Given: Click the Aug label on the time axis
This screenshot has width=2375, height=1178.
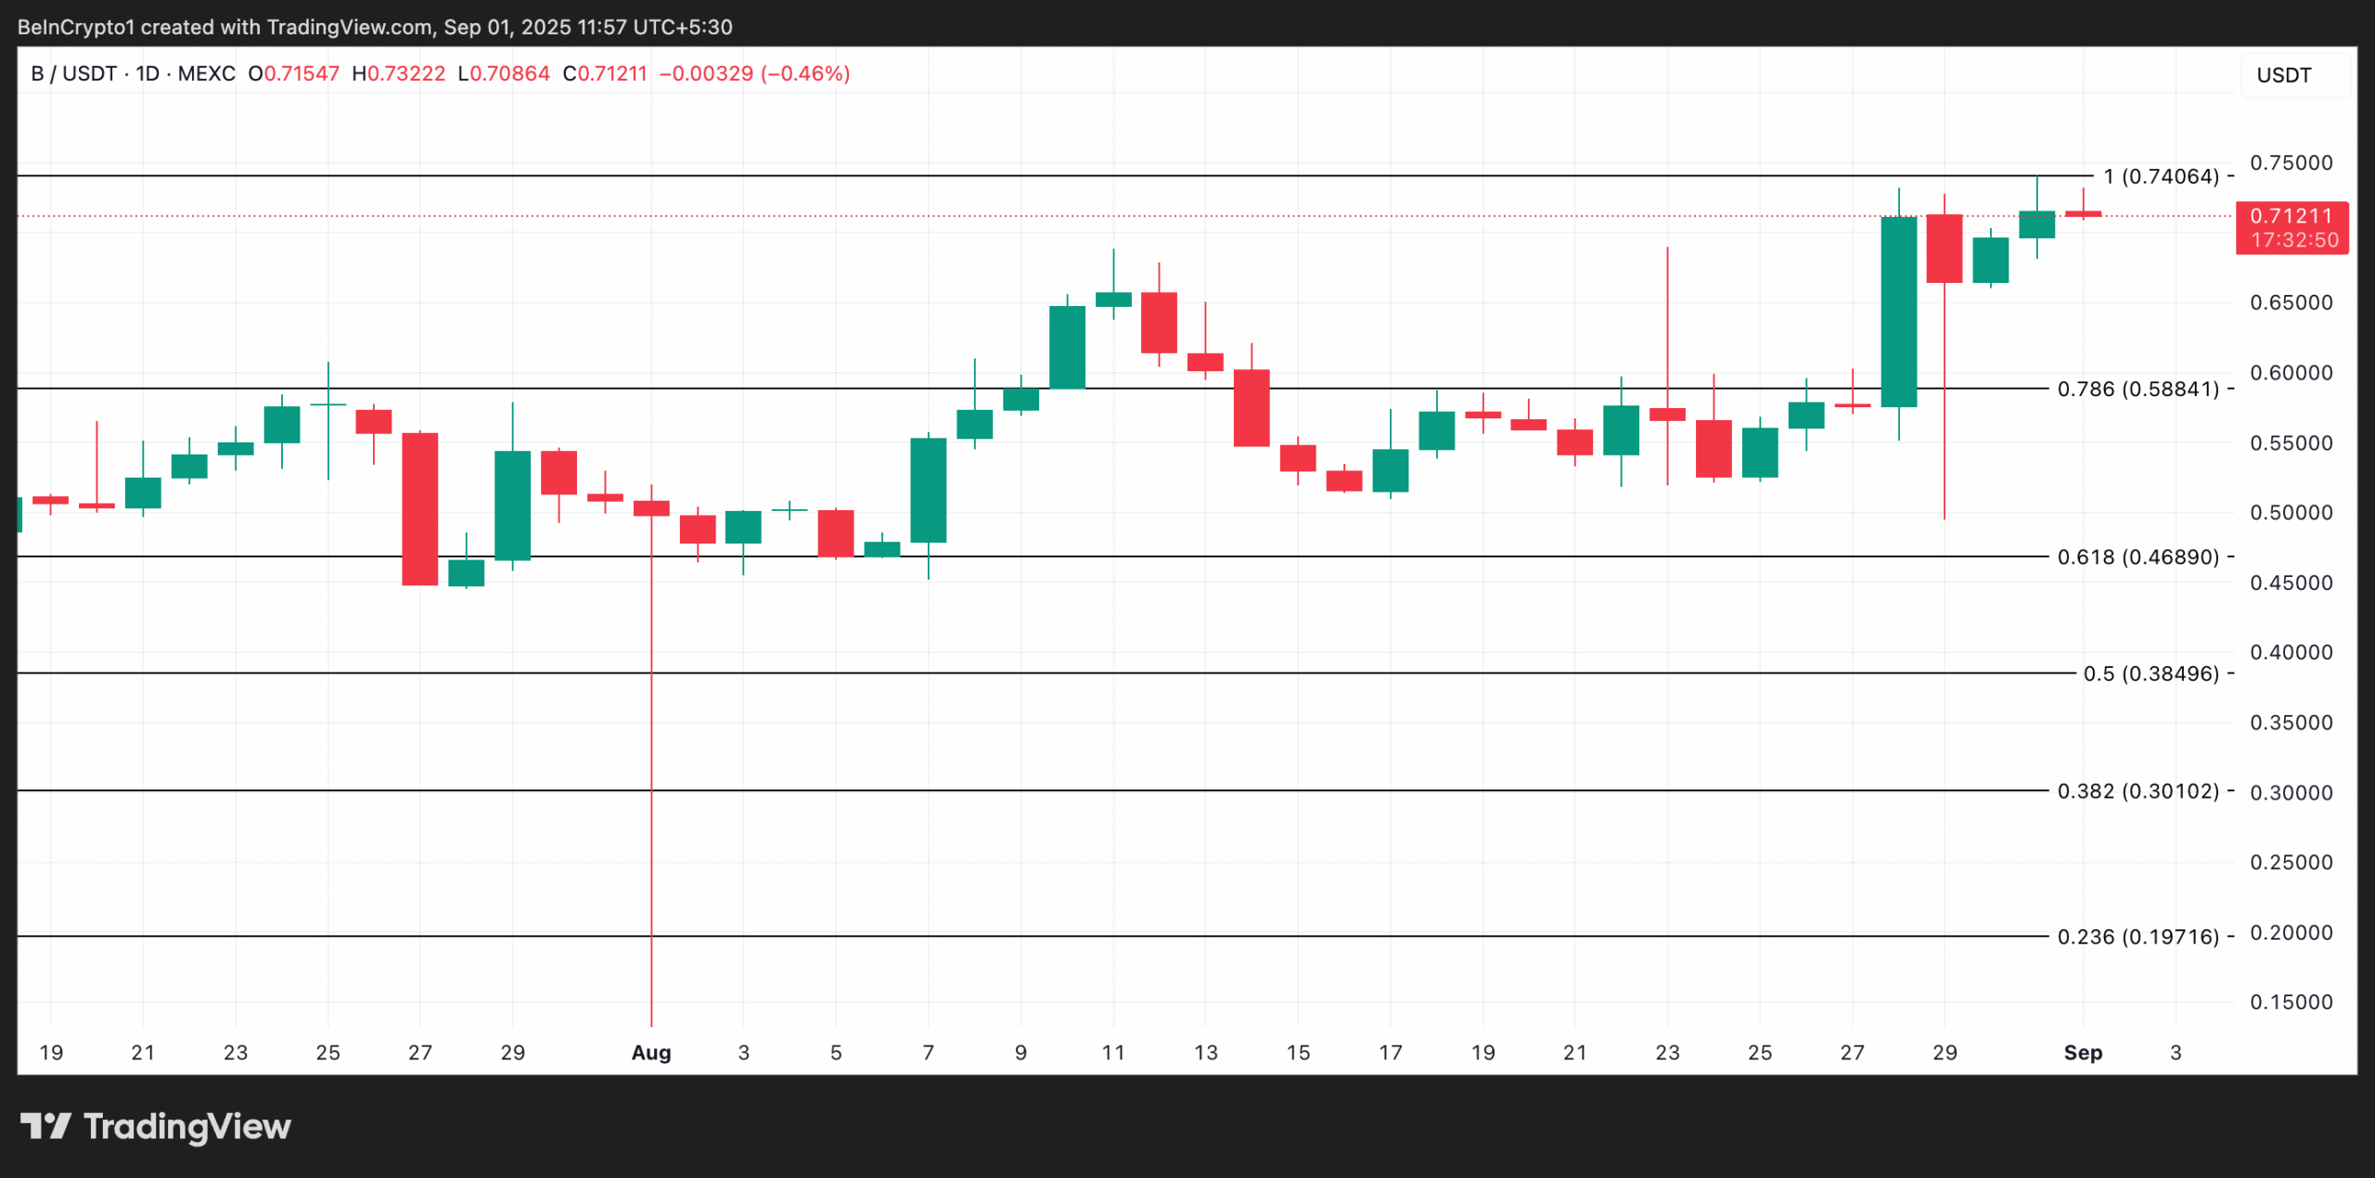Looking at the screenshot, I should coord(650,1053).
